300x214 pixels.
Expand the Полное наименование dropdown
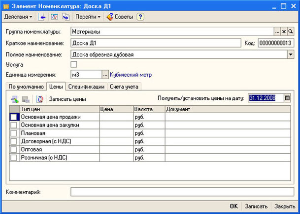pos(291,54)
